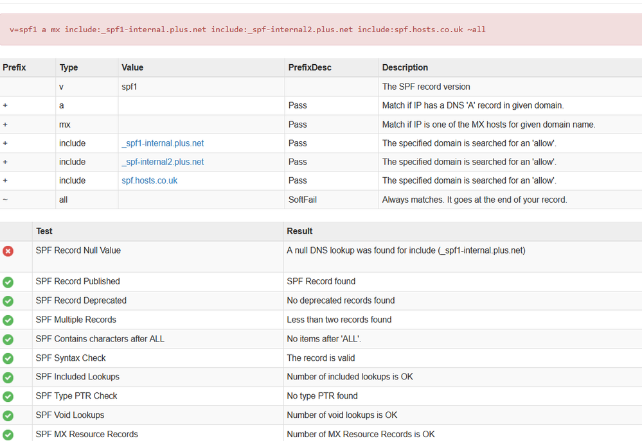
Task: Click the green check icon beside SPF Record Published
Action: click(8, 282)
